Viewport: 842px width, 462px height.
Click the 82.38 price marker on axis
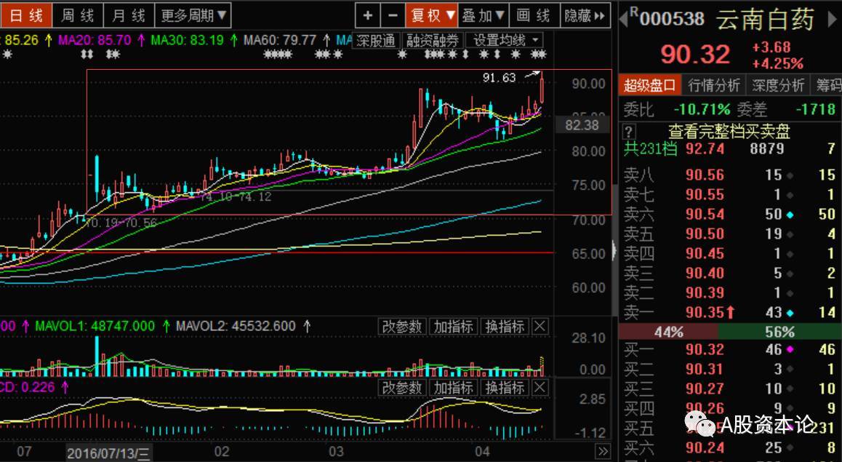coord(582,125)
